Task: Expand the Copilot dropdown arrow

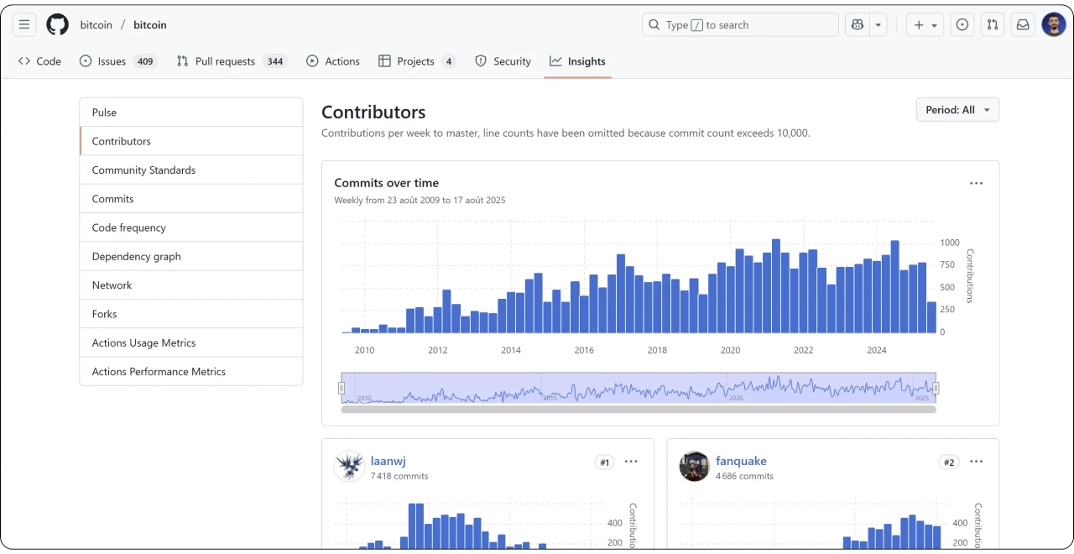Action: click(x=878, y=25)
